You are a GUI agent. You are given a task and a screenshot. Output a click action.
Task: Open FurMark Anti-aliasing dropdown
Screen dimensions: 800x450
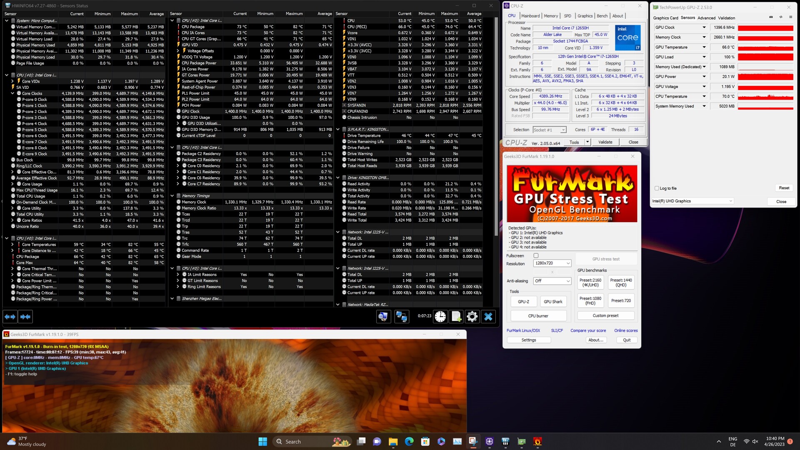click(552, 281)
